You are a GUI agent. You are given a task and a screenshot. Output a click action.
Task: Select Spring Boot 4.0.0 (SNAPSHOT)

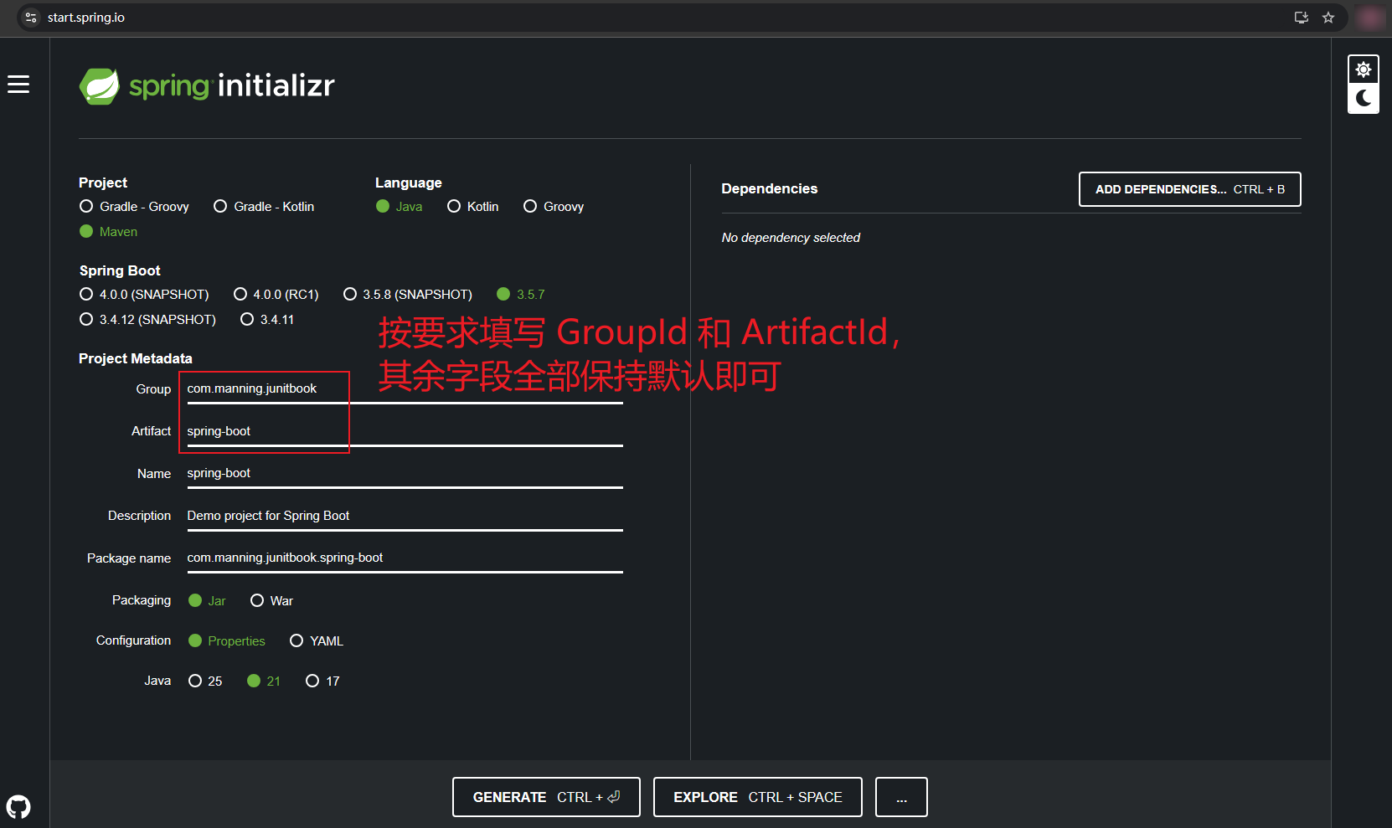pos(144,295)
